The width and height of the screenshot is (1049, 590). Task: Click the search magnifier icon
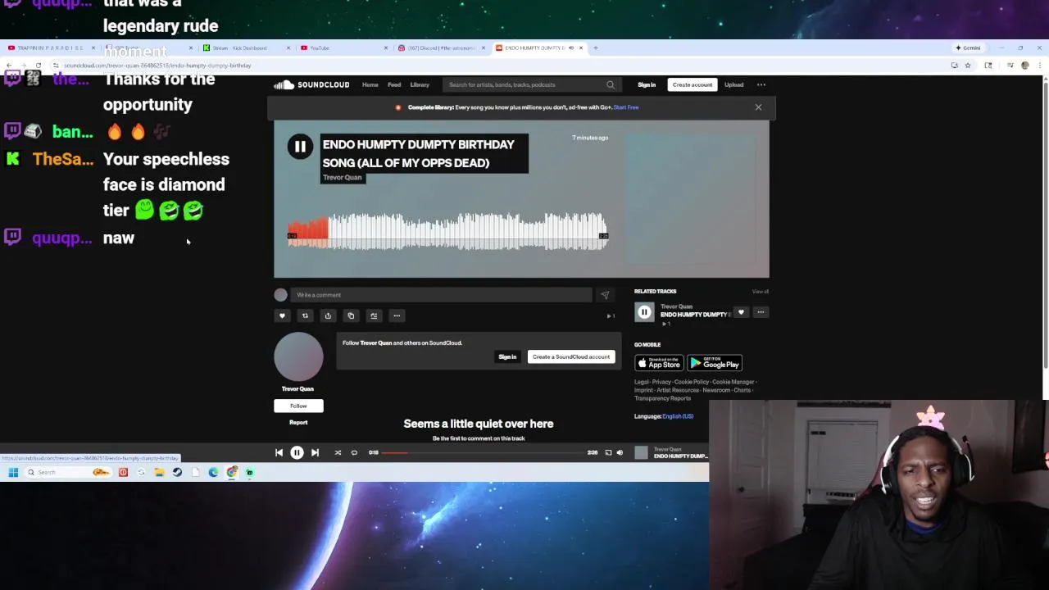[x=611, y=84]
